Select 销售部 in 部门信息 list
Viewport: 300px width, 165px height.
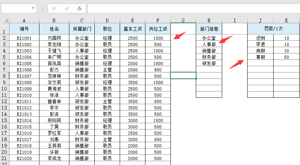pos(209,51)
